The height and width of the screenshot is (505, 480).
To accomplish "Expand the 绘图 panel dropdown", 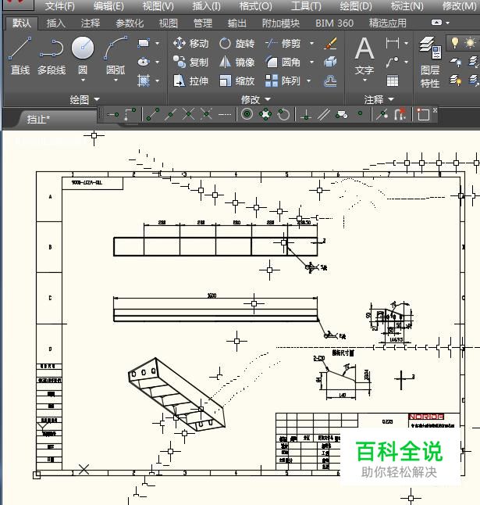I will point(85,99).
